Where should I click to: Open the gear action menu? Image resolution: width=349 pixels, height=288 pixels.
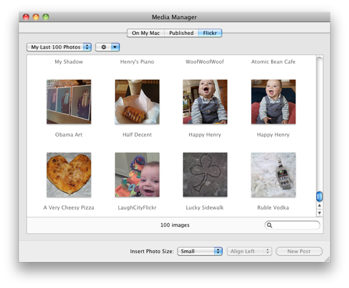coord(108,47)
